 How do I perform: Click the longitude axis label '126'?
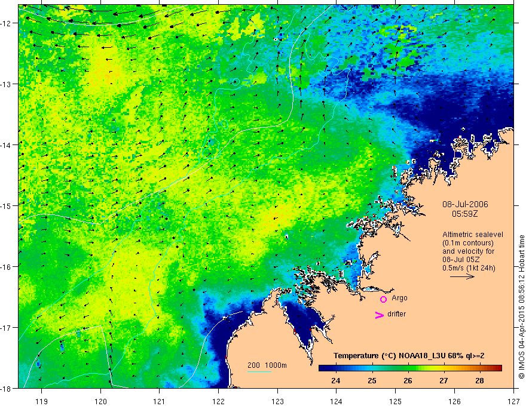coord(454,401)
